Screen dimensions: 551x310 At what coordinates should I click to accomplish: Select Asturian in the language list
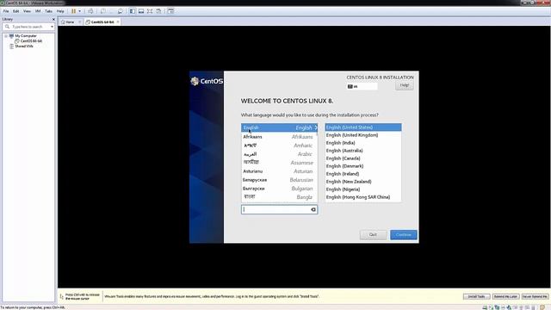click(x=279, y=171)
